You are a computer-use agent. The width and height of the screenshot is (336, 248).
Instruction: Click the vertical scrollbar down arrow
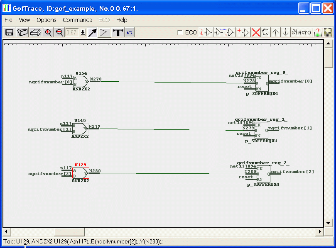click(x=328, y=223)
